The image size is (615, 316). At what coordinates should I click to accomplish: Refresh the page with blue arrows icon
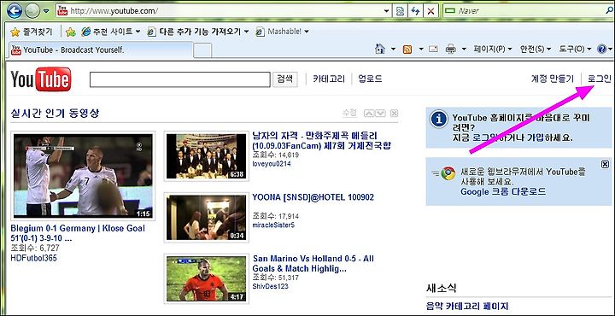(x=415, y=11)
